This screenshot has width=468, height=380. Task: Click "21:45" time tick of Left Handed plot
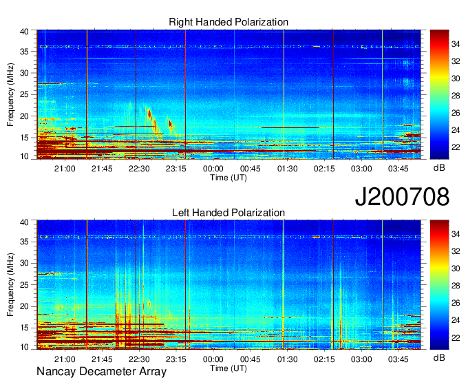click(x=102, y=359)
